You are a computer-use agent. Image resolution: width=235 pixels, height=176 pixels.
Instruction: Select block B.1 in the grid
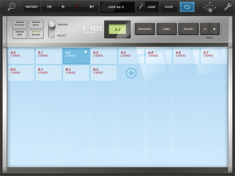(x=48, y=73)
